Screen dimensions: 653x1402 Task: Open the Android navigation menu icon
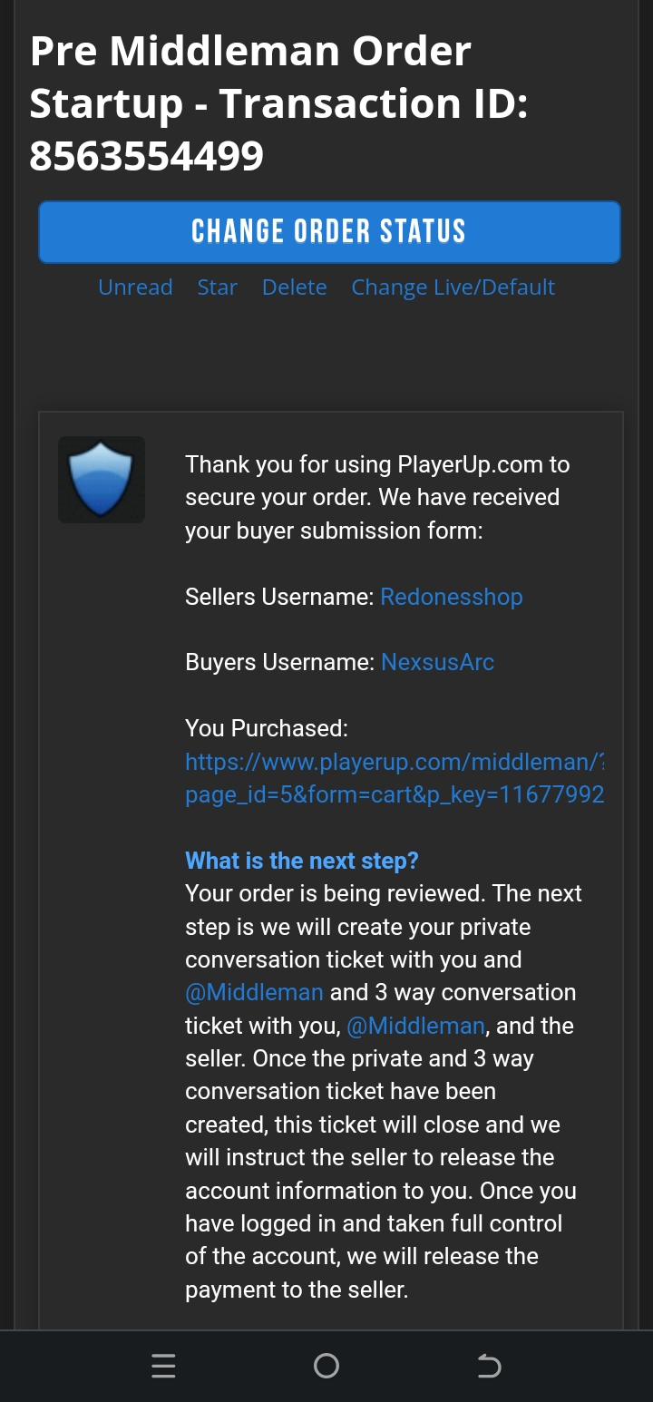click(163, 1366)
